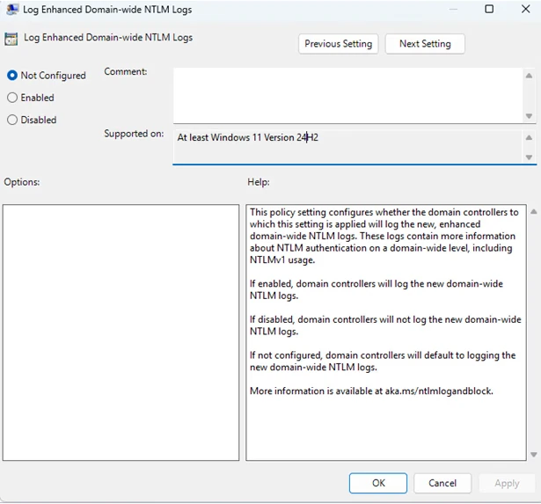Click inside the Comment text box
The width and height of the screenshot is (541, 504).
tap(347, 95)
